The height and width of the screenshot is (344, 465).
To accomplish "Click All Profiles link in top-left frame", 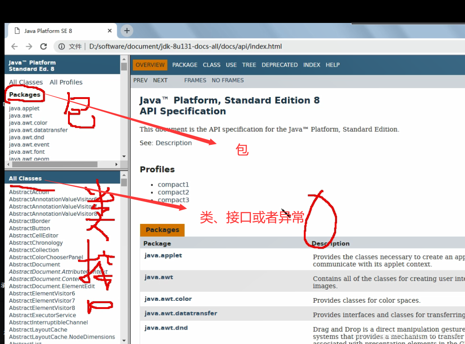I will tap(66, 82).
